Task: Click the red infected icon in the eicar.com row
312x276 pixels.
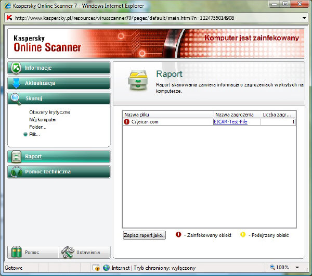Action: click(126, 121)
